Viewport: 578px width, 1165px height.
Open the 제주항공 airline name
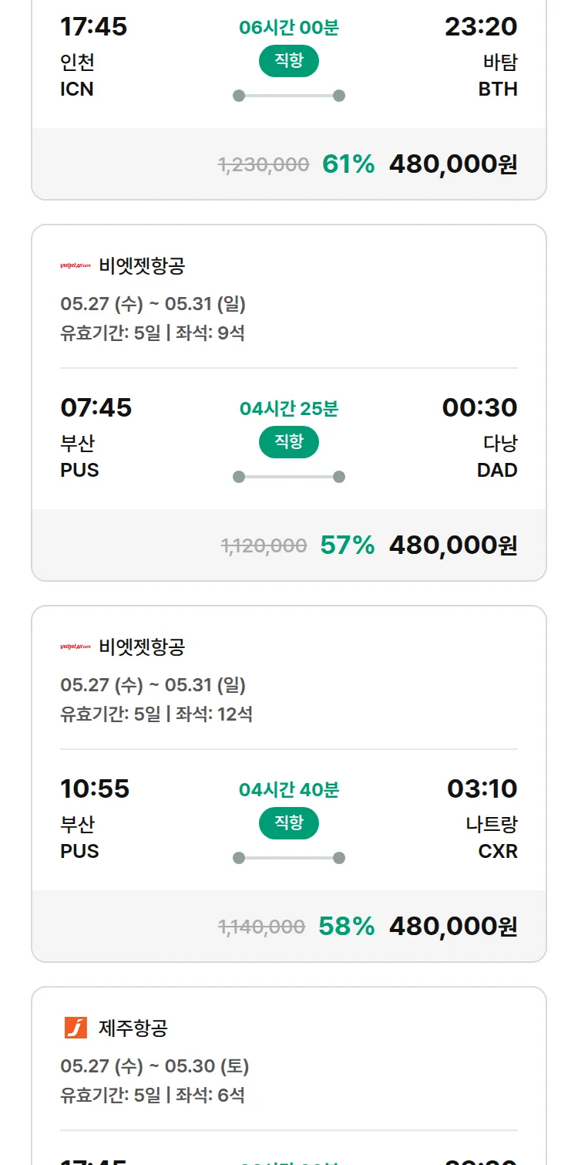point(133,1028)
